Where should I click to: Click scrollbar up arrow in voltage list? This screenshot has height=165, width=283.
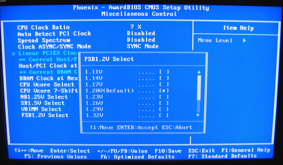tap(198, 72)
